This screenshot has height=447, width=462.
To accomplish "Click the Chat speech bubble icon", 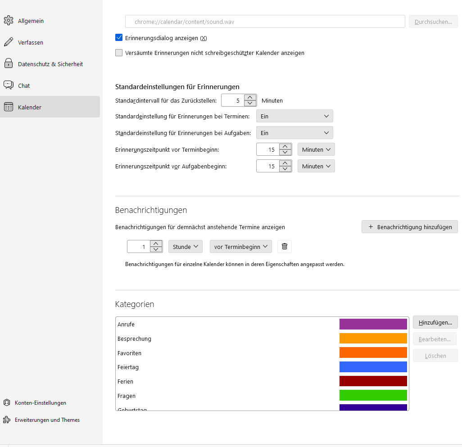I will [x=9, y=85].
